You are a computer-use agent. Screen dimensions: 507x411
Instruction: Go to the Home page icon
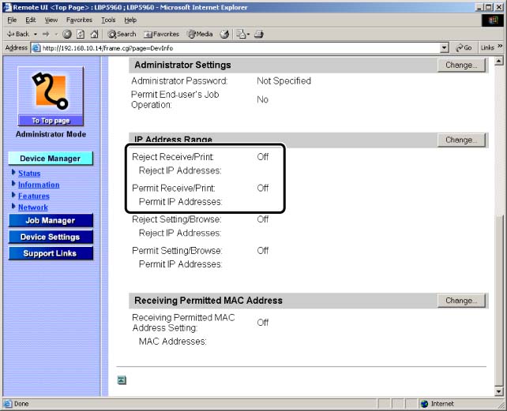click(x=94, y=34)
